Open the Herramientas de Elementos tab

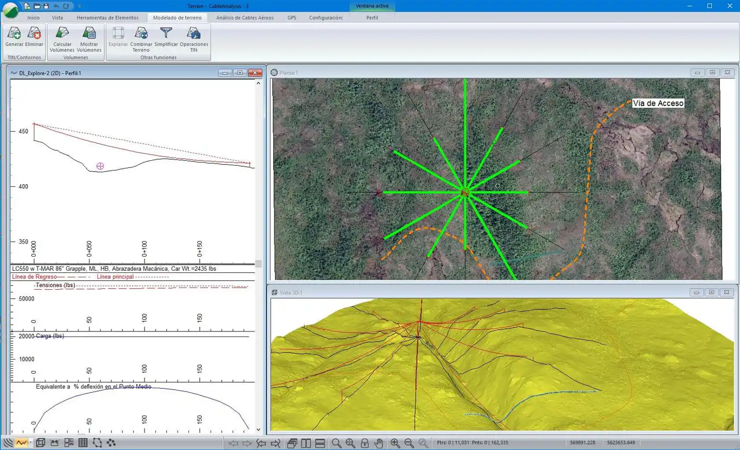107,17
